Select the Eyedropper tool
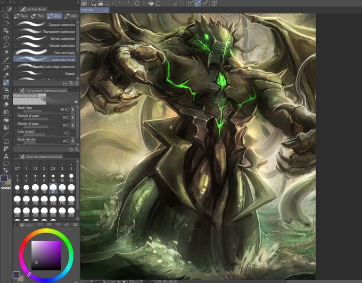The height and width of the screenshot is (283, 362). coord(6,60)
